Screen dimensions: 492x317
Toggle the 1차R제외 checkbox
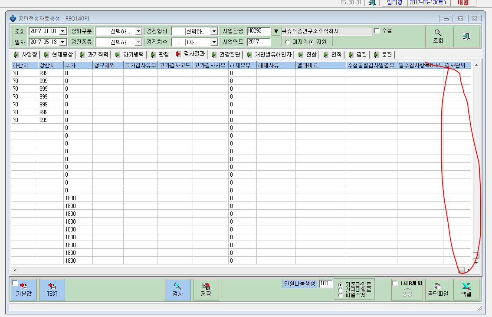pos(395,284)
